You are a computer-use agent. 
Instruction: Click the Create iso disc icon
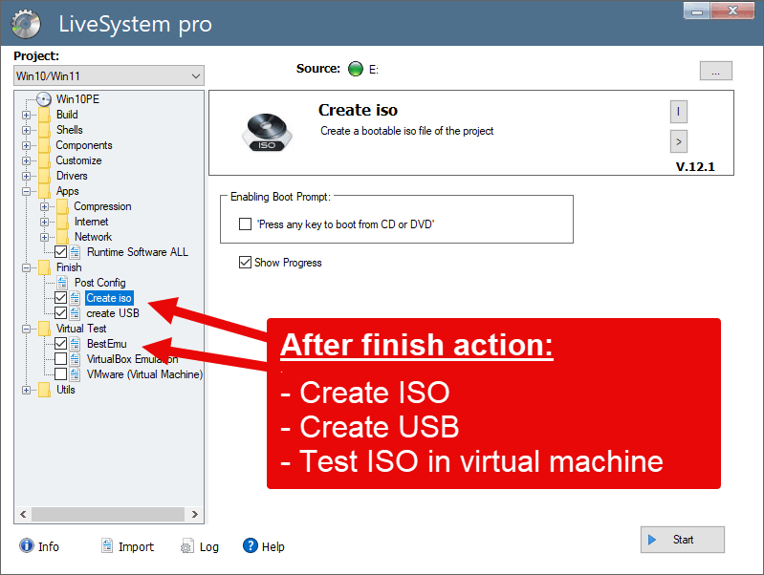coord(261,131)
